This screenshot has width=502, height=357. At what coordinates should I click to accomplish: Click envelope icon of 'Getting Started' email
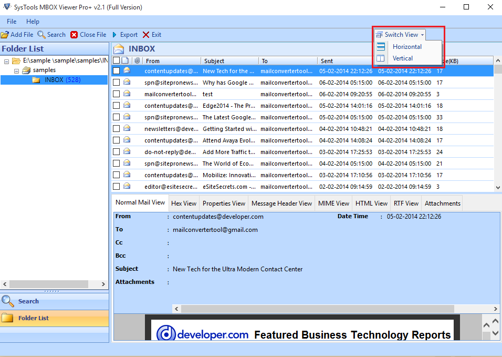click(x=127, y=128)
